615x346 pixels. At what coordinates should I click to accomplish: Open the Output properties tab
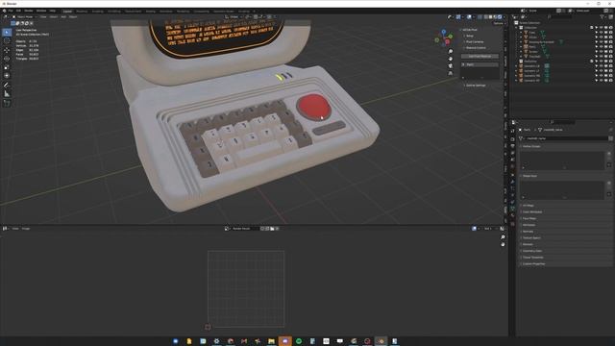(x=512, y=146)
